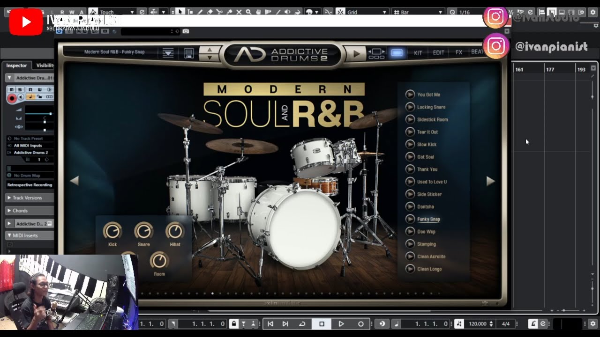This screenshot has width=600, height=337.
Task: Toggle Write automation on the track
Action: click(40, 89)
